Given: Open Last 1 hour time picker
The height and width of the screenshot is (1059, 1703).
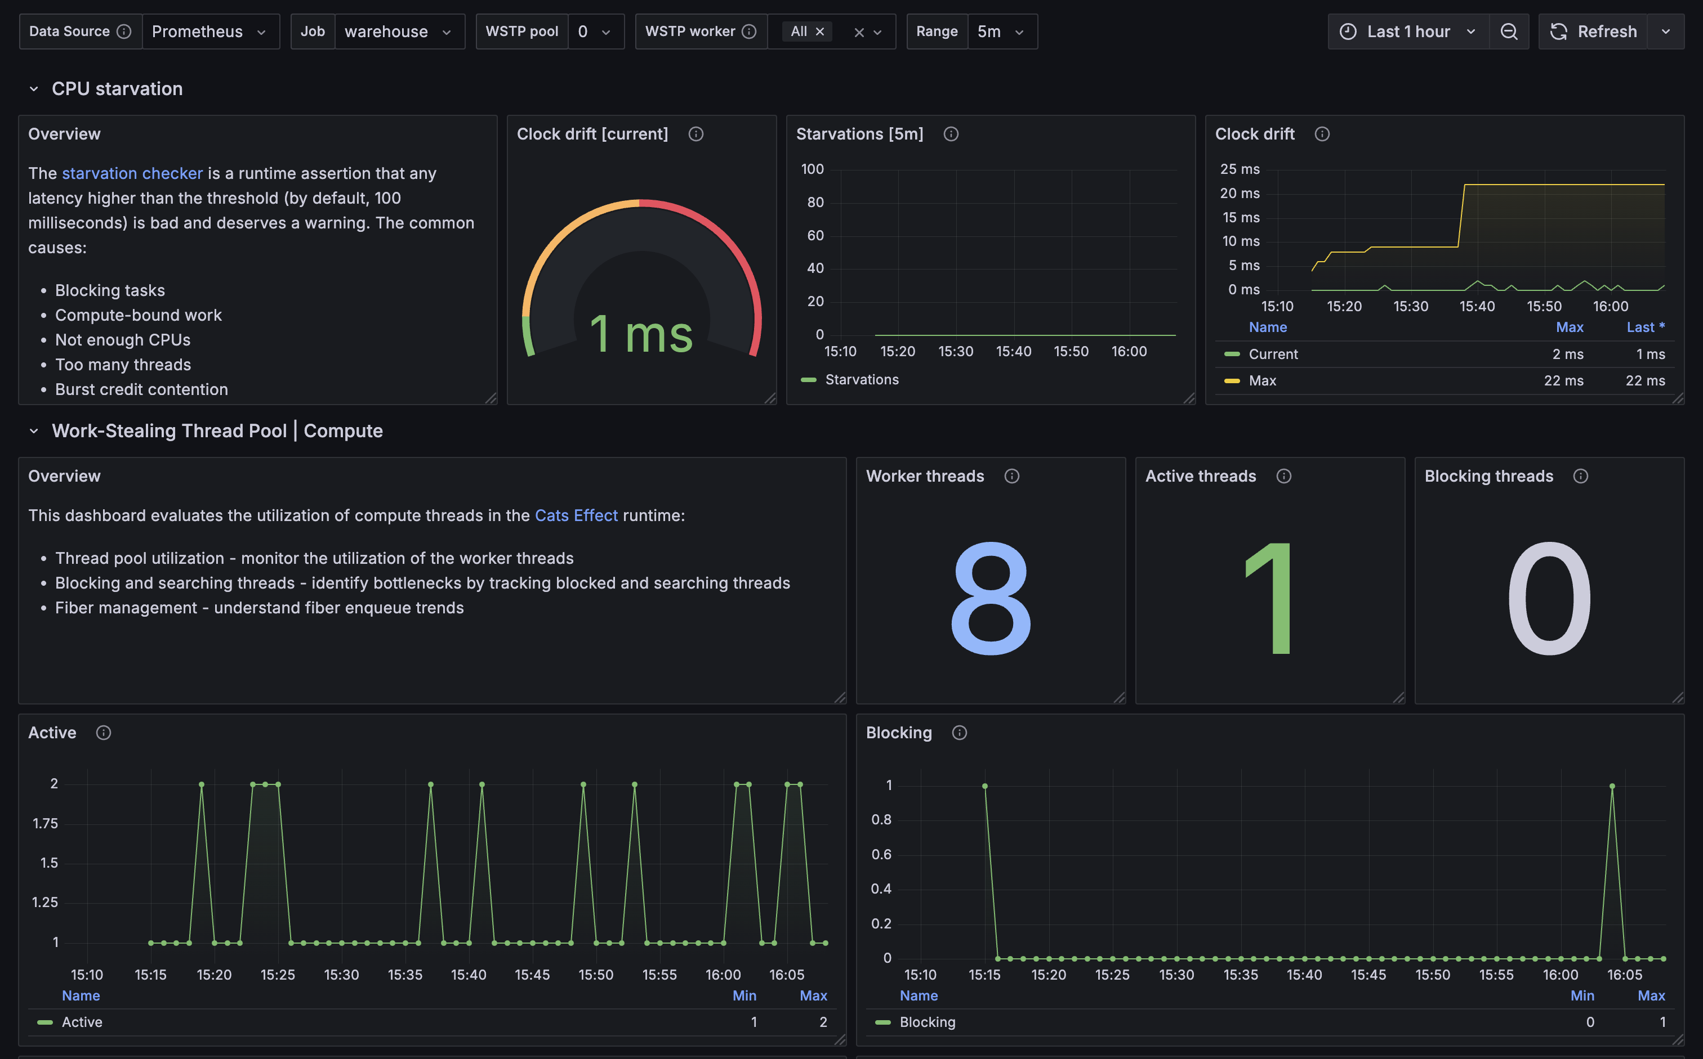Looking at the screenshot, I should coord(1408,32).
